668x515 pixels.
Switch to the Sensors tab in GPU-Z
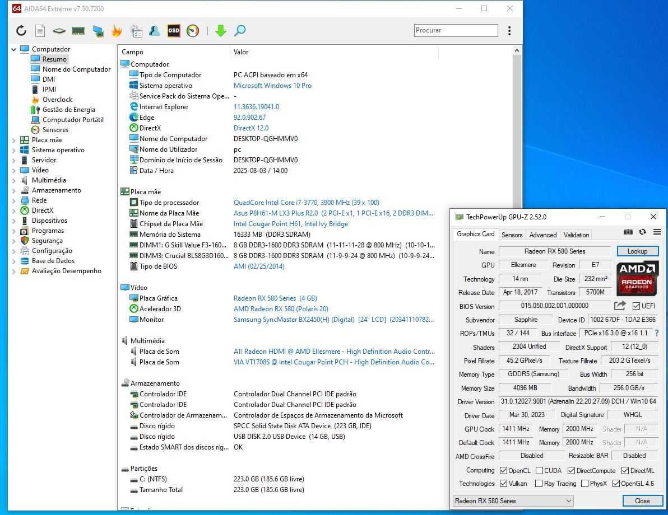pos(512,235)
